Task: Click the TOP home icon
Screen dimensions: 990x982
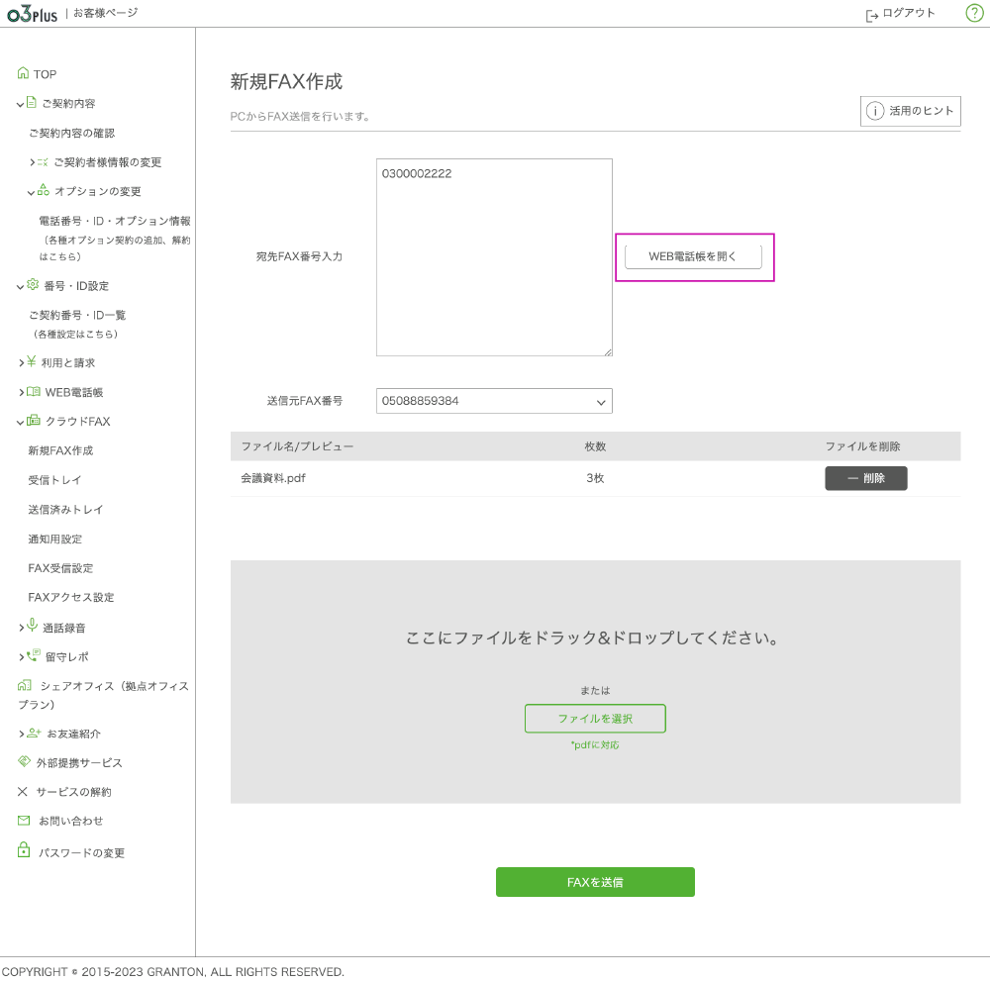Action: (x=24, y=72)
